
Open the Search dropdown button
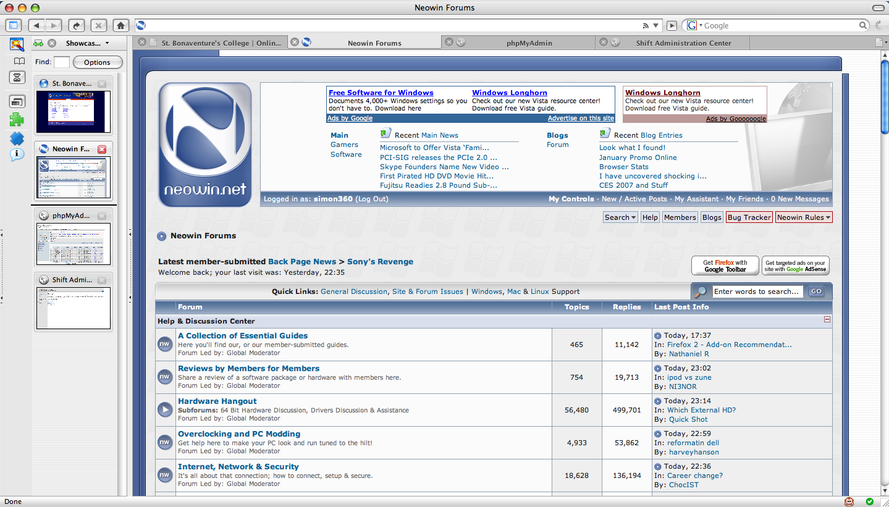(x=620, y=217)
